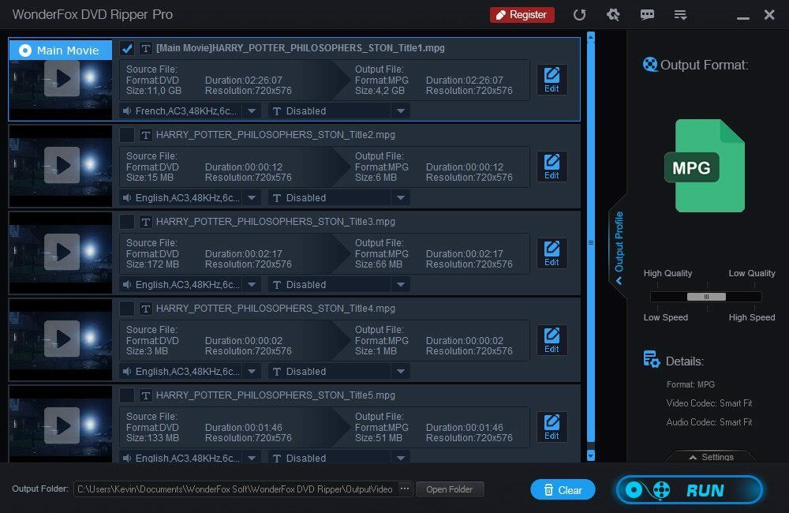The height and width of the screenshot is (513, 789).
Task: Click the green MPG output format icon
Action: point(705,166)
